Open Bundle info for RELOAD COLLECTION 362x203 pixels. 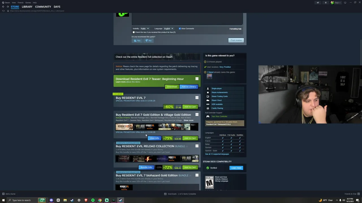[146, 167]
